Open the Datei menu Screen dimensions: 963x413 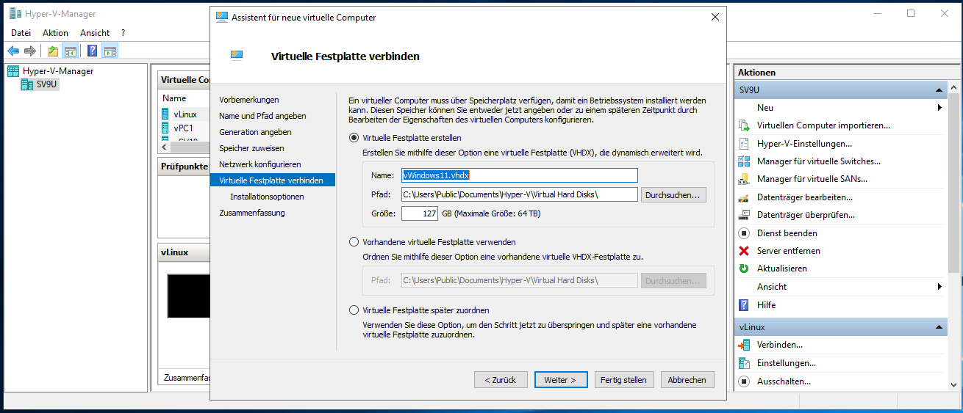click(21, 33)
